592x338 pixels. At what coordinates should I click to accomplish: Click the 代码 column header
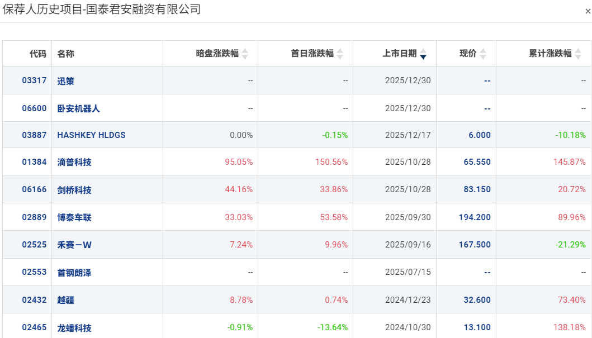(x=38, y=54)
